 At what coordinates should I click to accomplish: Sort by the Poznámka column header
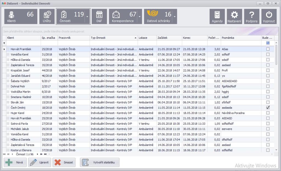point(241,38)
